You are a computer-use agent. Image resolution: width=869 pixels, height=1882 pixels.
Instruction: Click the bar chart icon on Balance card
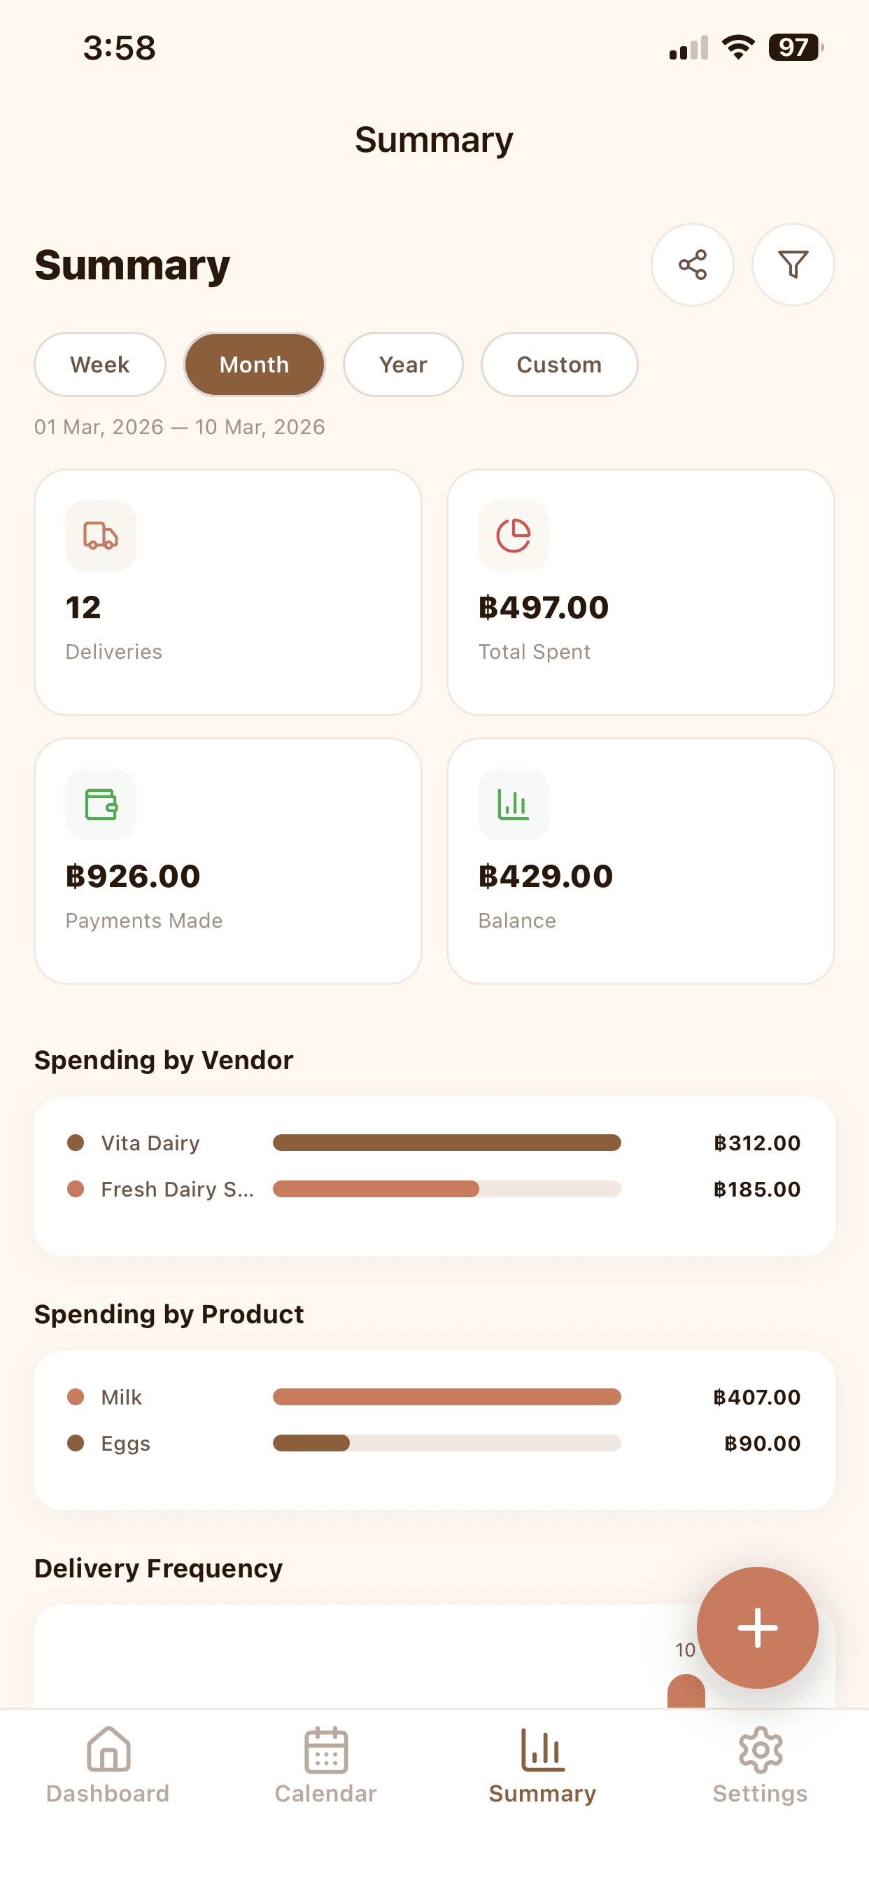click(x=513, y=804)
